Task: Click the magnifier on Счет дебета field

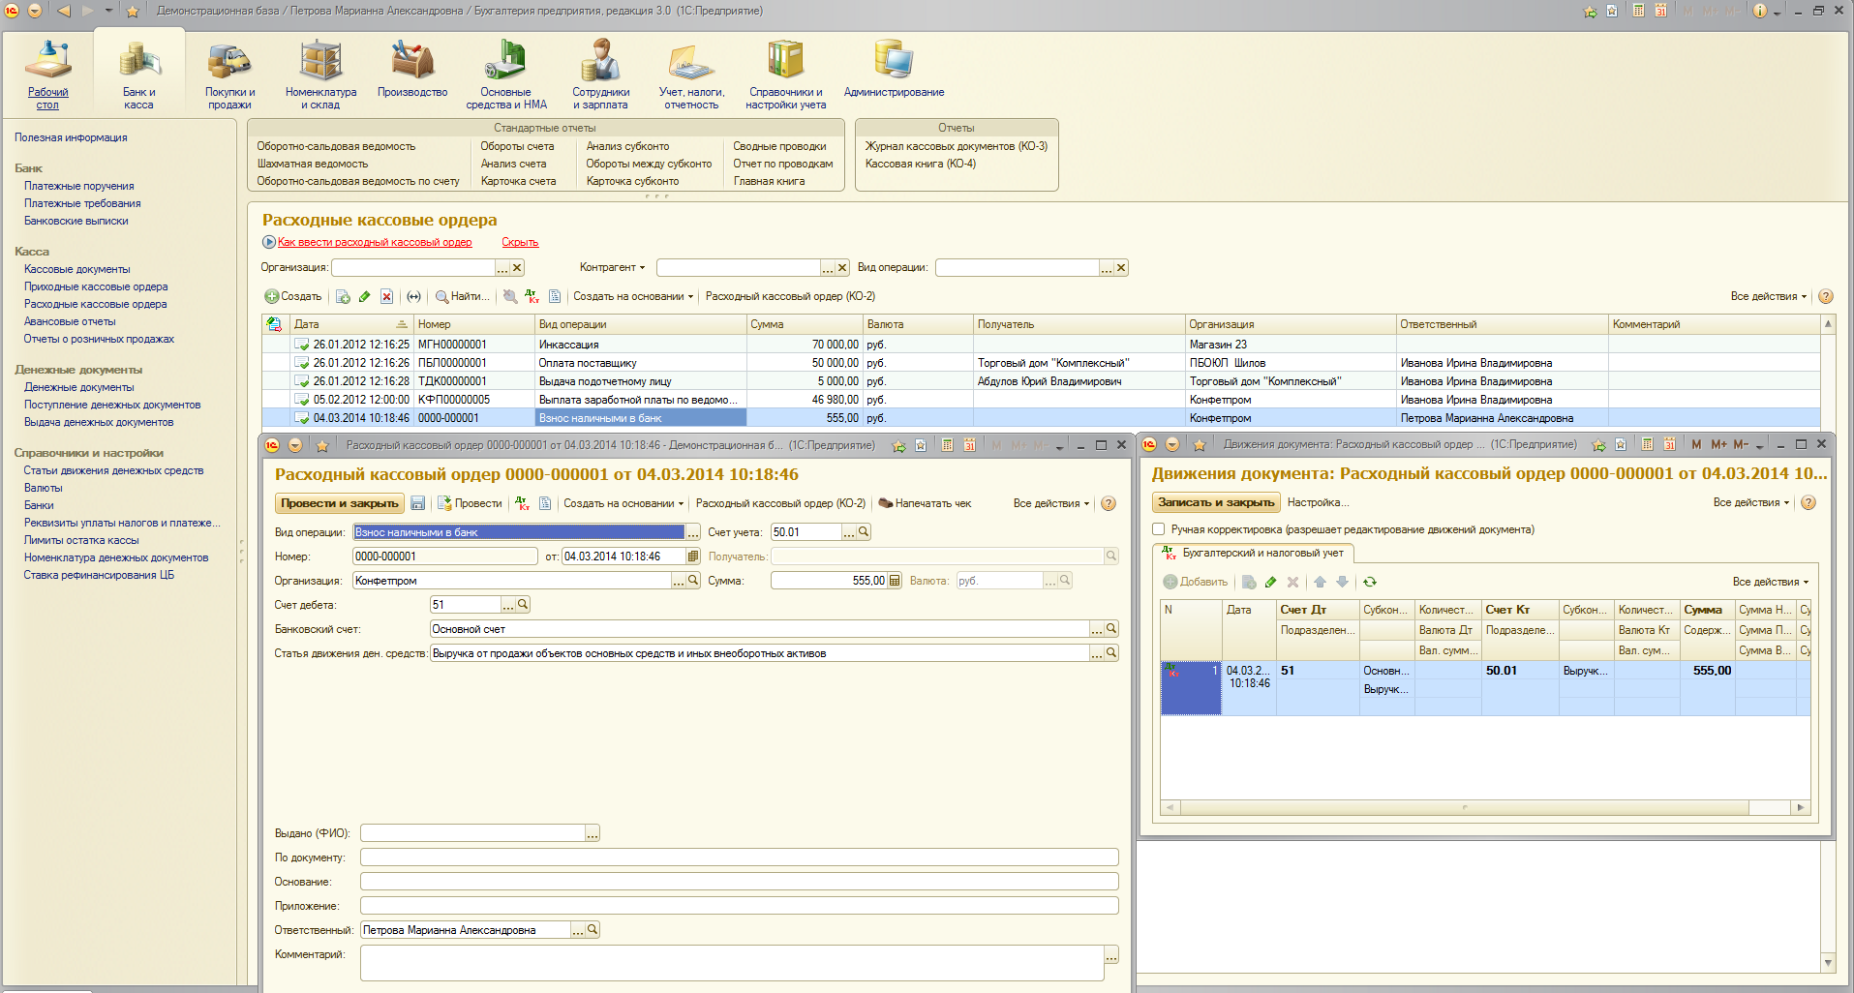Action: tap(523, 605)
